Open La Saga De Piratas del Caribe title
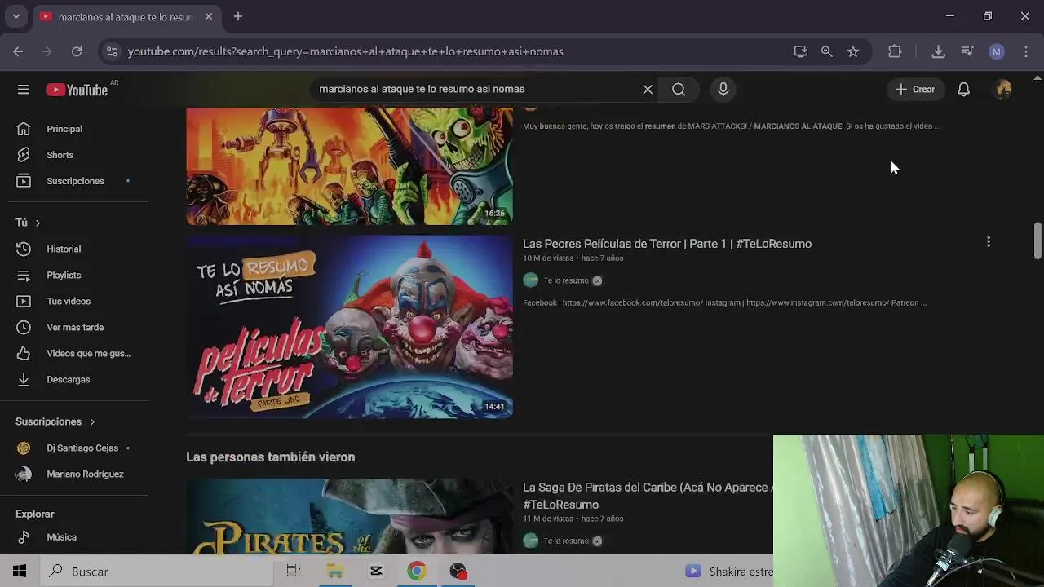Screen dimensions: 1044x587 (x=648, y=496)
